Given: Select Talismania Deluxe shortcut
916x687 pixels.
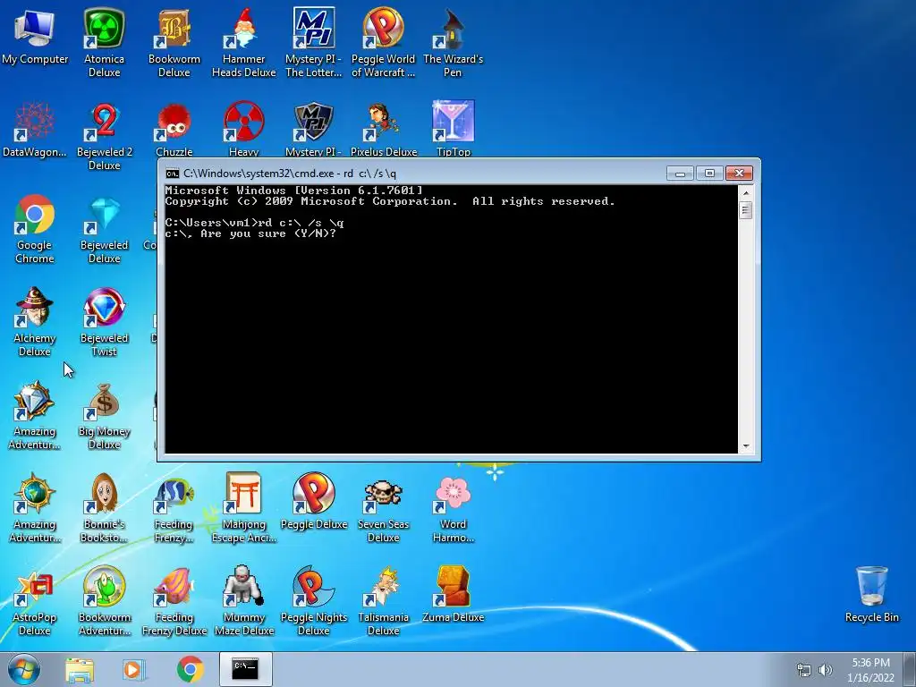Looking at the screenshot, I should tap(383, 601).
